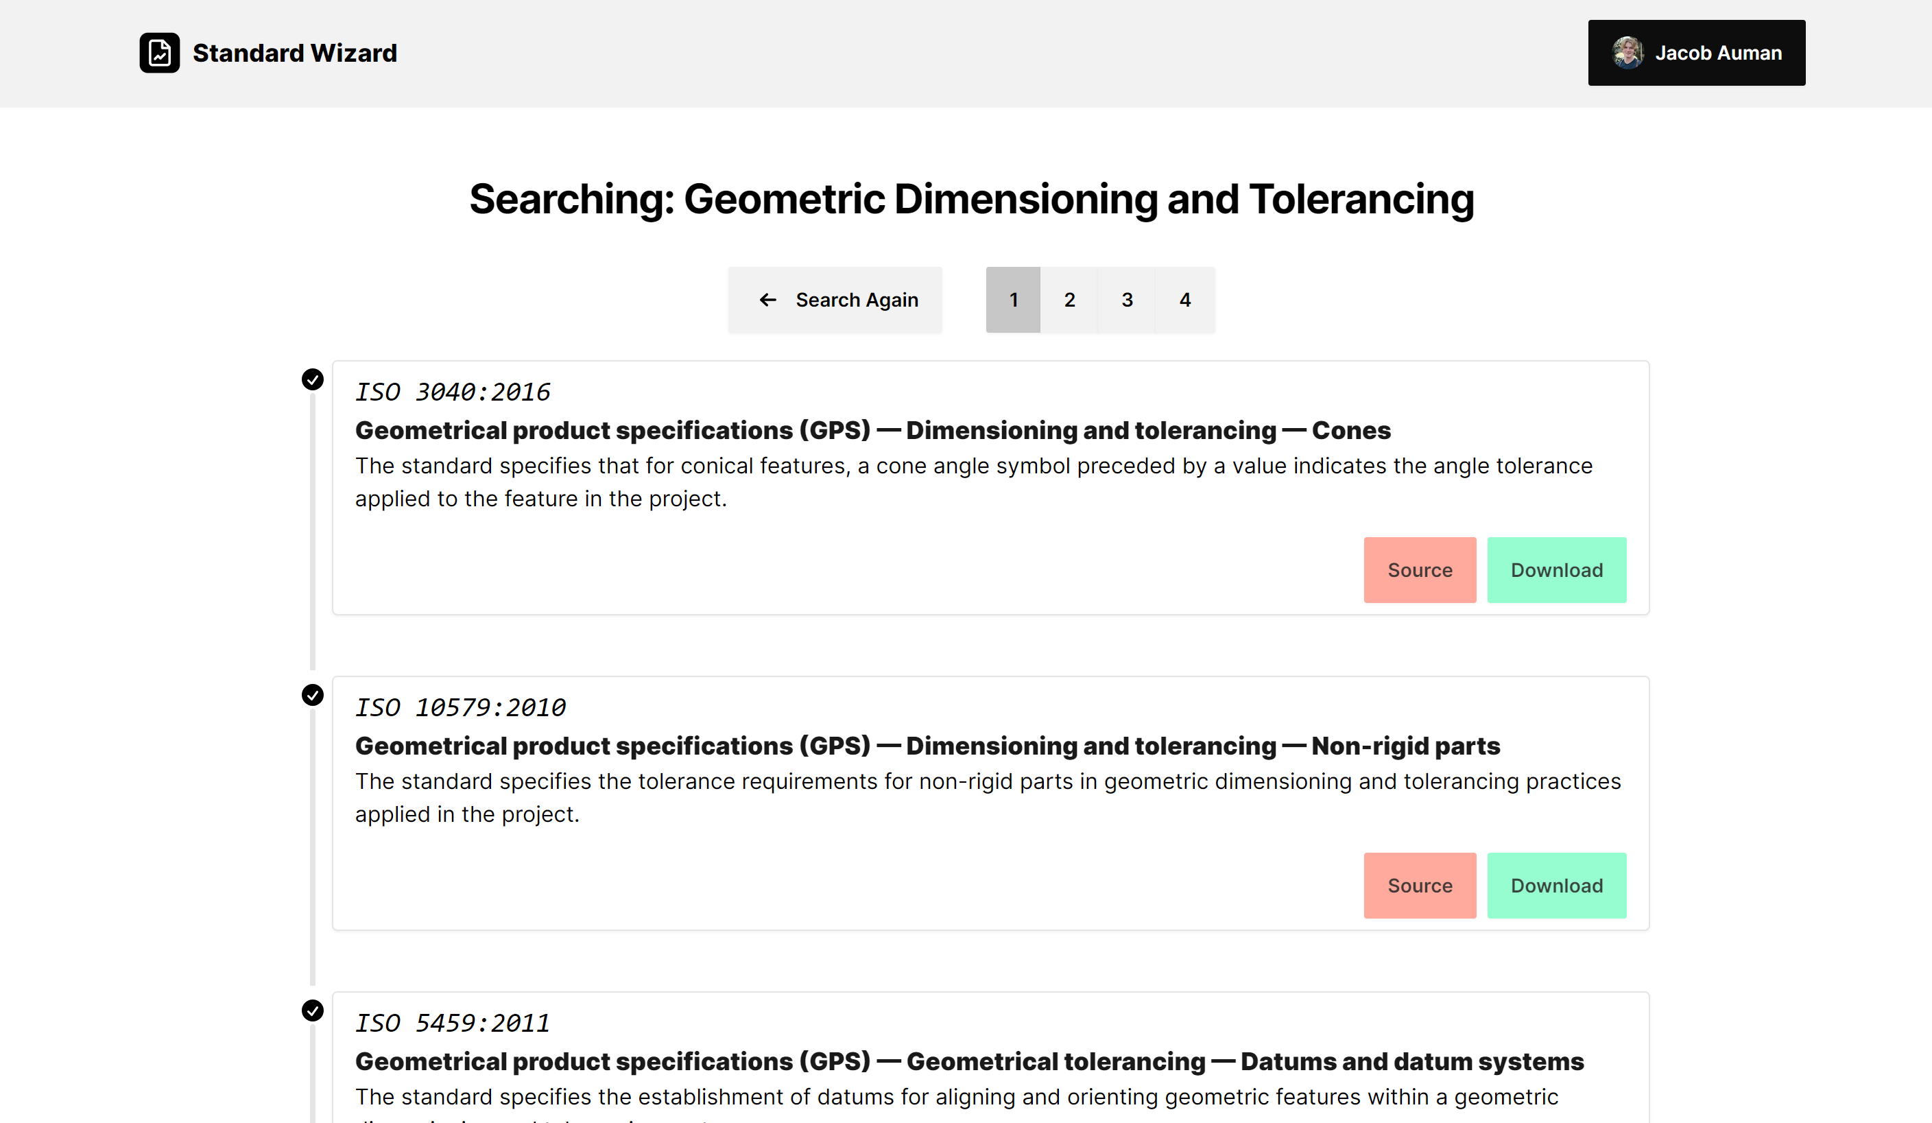Jump to results page 4
This screenshot has width=1932, height=1123.
point(1184,300)
